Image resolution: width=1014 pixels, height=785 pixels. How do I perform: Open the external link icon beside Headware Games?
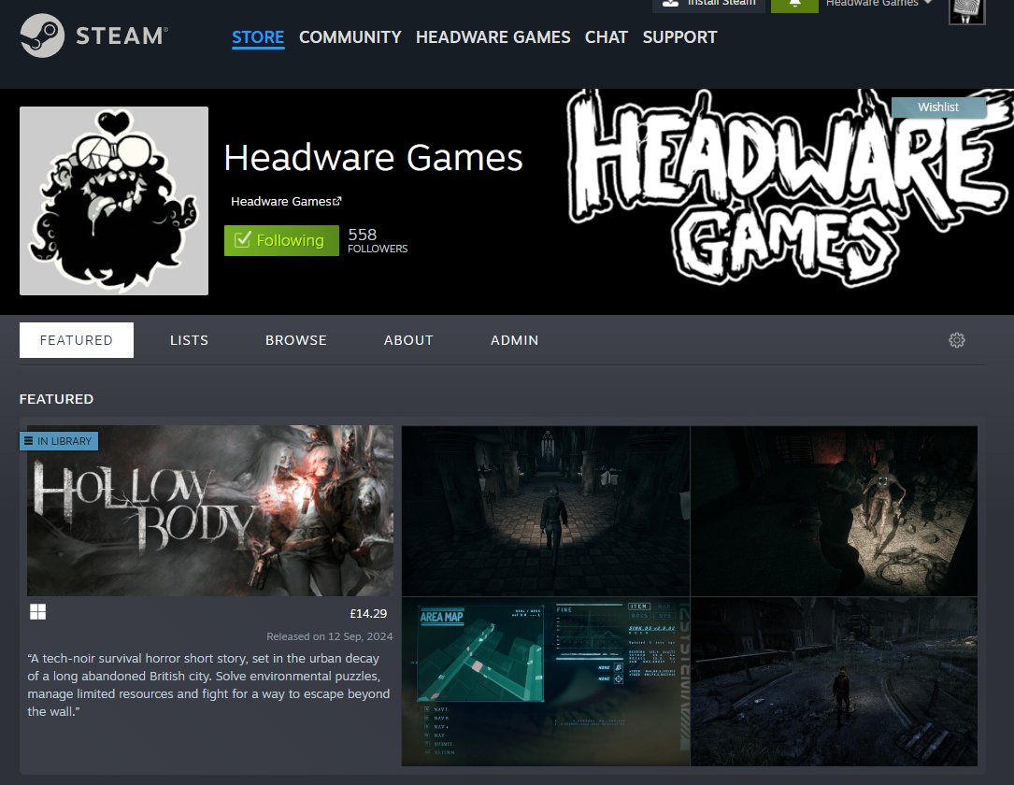337,201
